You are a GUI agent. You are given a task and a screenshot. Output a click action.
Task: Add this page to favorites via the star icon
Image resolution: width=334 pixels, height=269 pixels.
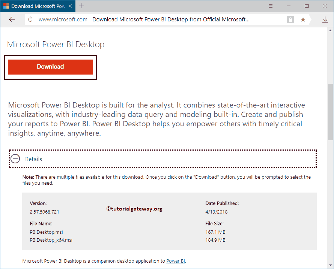coord(303,19)
